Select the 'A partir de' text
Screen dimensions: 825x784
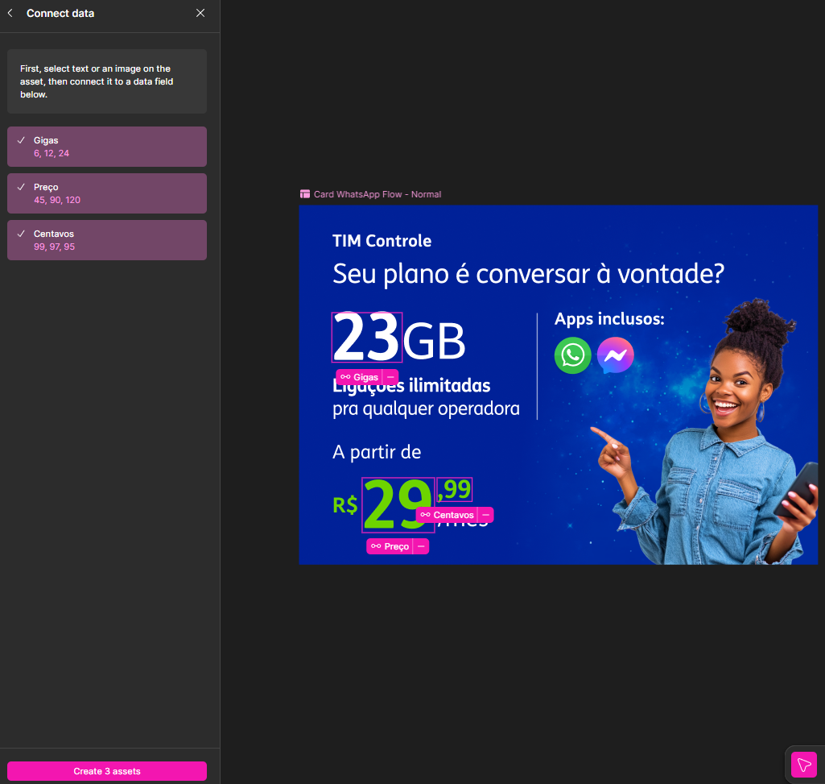pos(377,452)
